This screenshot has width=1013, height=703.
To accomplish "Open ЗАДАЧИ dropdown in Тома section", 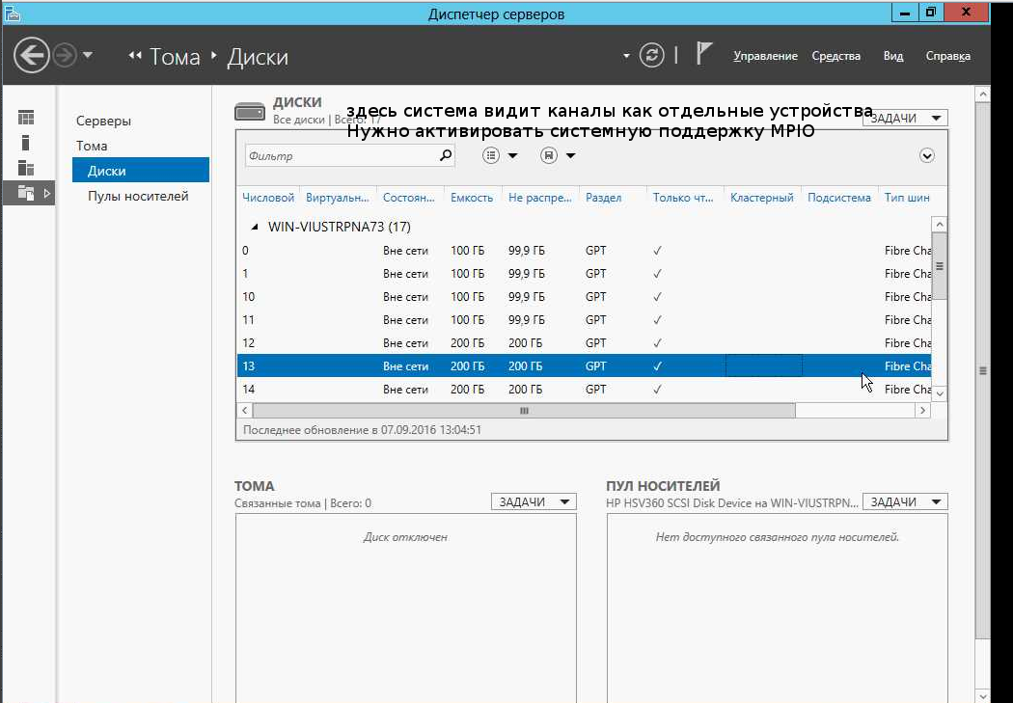I will tap(534, 501).
